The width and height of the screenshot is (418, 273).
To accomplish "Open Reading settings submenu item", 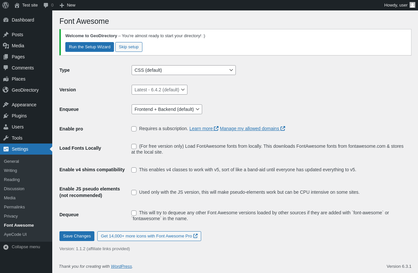I will (26, 179).
